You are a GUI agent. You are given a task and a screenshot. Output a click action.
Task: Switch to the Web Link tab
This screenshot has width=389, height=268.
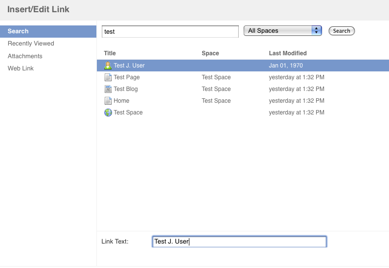pyautogui.click(x=21, y=68)
